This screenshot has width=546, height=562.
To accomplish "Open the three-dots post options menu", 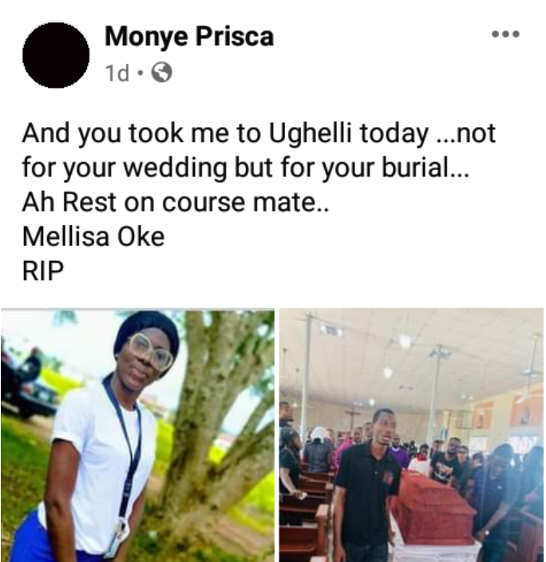I will pyautogui.click(x=505, y=34).
